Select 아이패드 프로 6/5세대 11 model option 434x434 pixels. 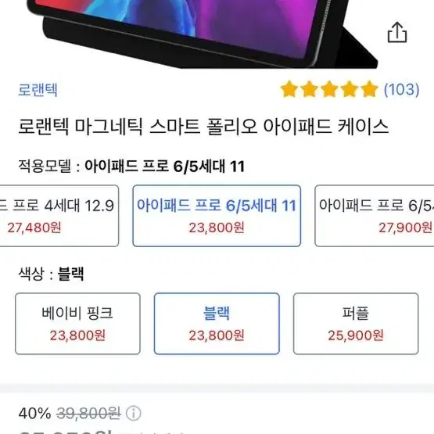tap(217, 216)
